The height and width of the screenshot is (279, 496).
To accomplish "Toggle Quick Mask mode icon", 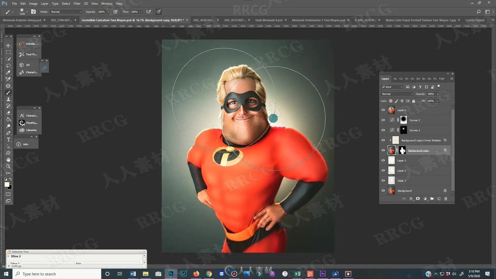I will coord(8,194).
